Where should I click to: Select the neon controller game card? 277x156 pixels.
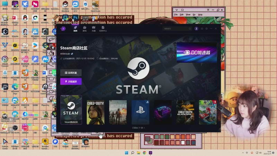[x=163, y=112]
